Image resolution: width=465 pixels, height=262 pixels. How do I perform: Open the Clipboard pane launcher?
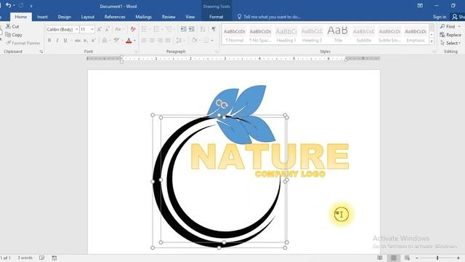click(41, 52)
